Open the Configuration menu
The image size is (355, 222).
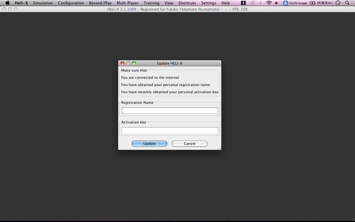[71, 3]
